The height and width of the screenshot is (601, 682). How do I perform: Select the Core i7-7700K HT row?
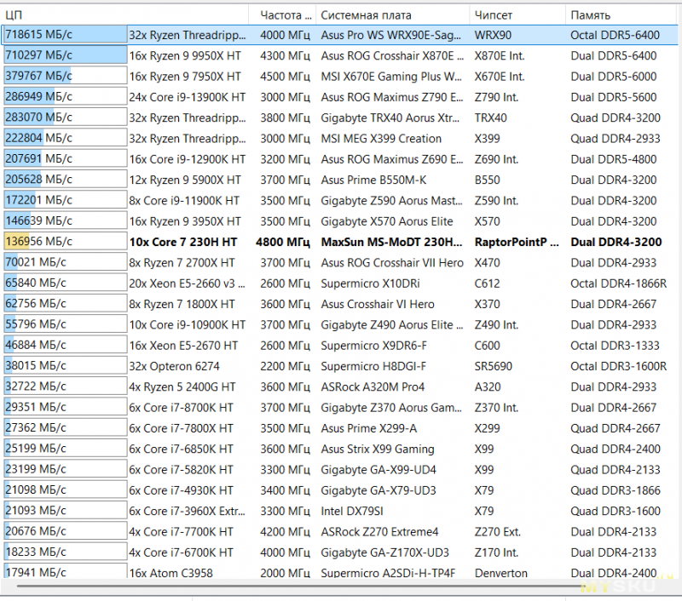coord(340,531)
